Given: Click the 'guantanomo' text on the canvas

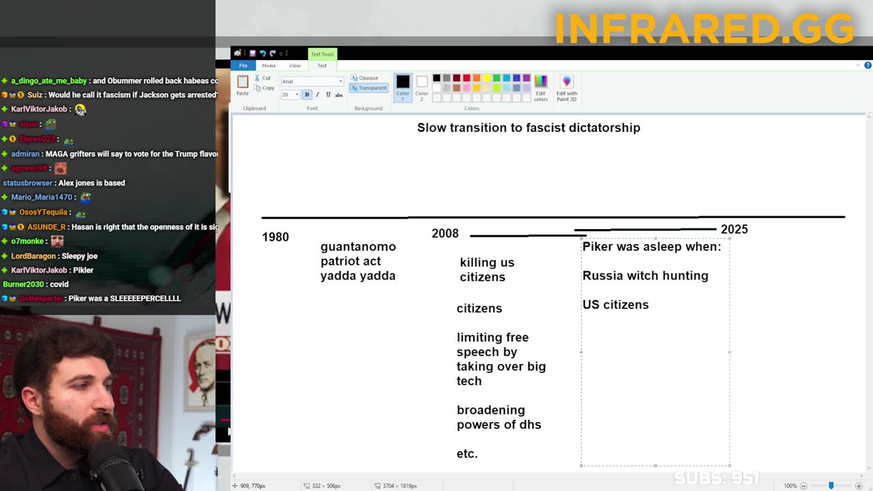Looking at the screenshot, I should tap(358, 246).
